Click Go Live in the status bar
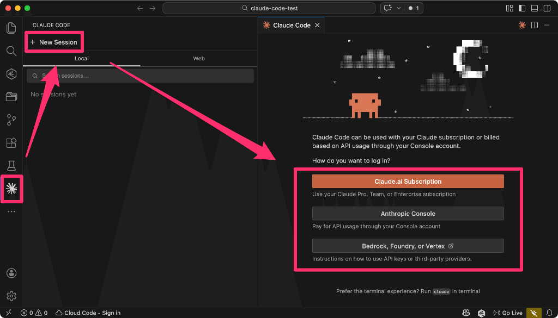 pos(508,313)
